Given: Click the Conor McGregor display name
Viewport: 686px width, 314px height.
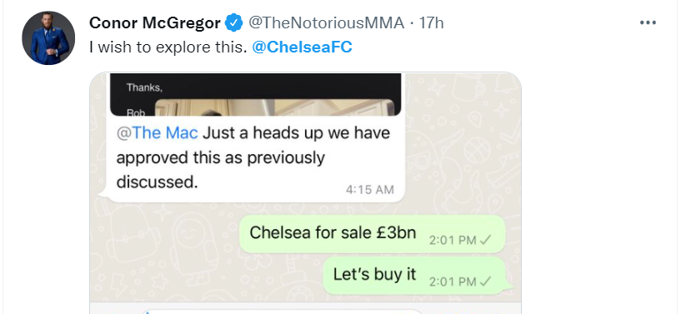Looking at the screenshot, I should [155, 22].
